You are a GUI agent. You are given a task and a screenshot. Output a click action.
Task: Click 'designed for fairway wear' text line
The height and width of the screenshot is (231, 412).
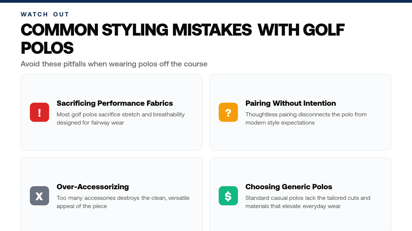(x=90, y=123)
